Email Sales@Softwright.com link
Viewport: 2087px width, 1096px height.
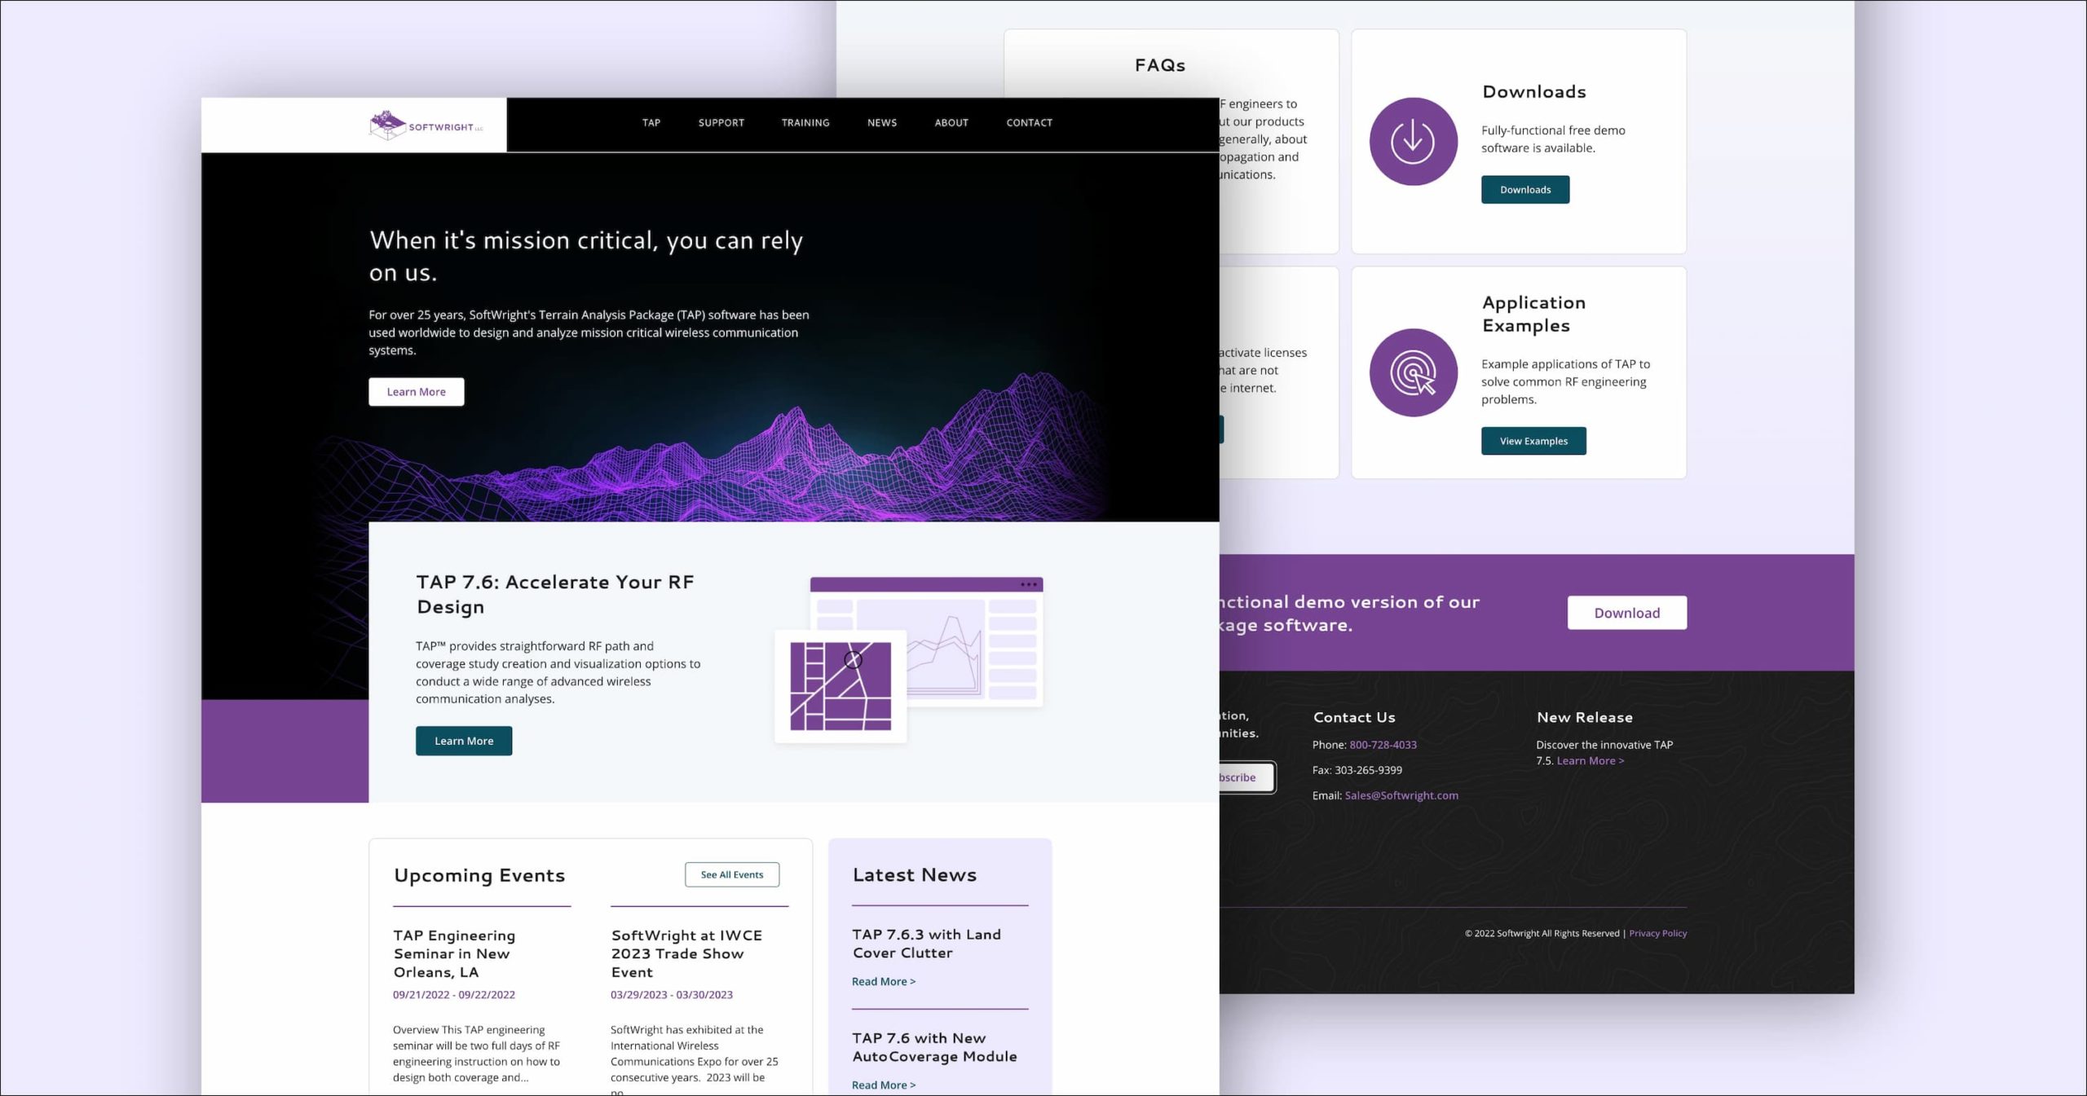[x=1401, y=795]
